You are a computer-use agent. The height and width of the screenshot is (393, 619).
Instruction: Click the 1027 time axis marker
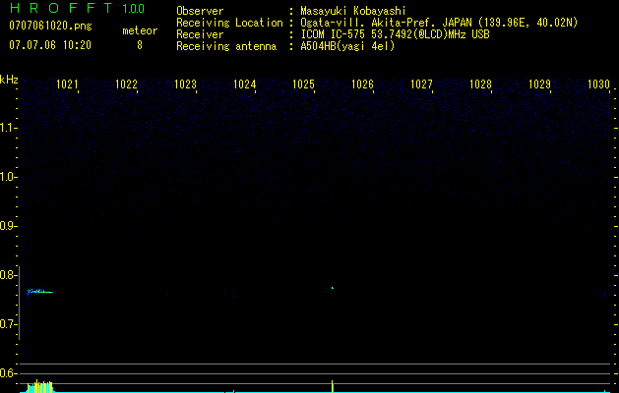(421, 84)
